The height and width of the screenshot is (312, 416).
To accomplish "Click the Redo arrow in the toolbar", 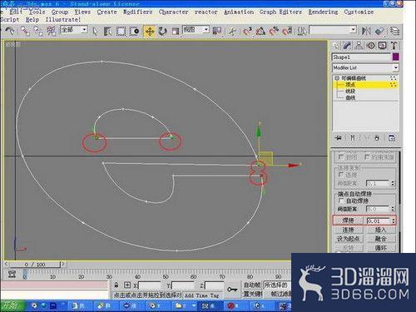I will (10, 31).
